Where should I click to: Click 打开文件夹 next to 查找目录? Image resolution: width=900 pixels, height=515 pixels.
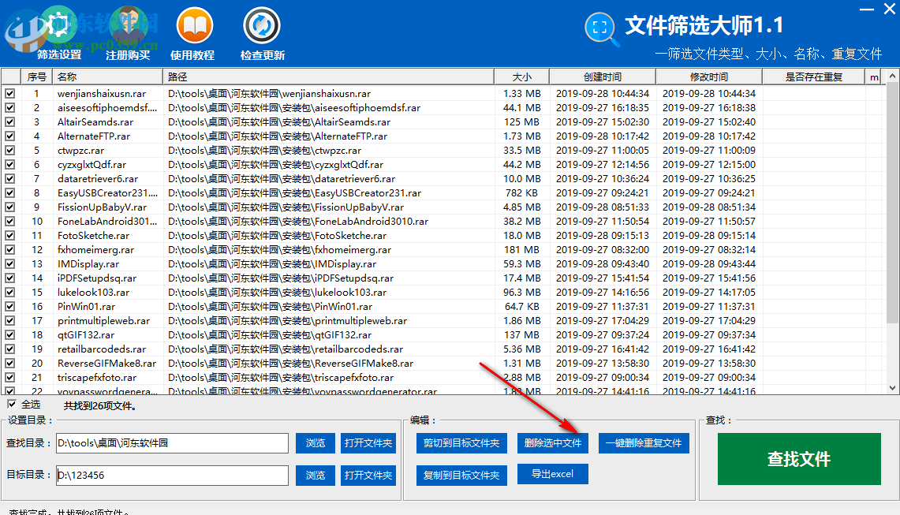(368, 442)
